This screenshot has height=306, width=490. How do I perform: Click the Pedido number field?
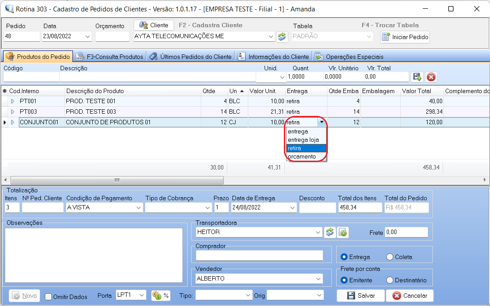(x=22, y=36)
